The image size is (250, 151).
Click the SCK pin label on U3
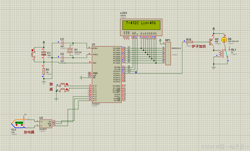tap(49, 124)
